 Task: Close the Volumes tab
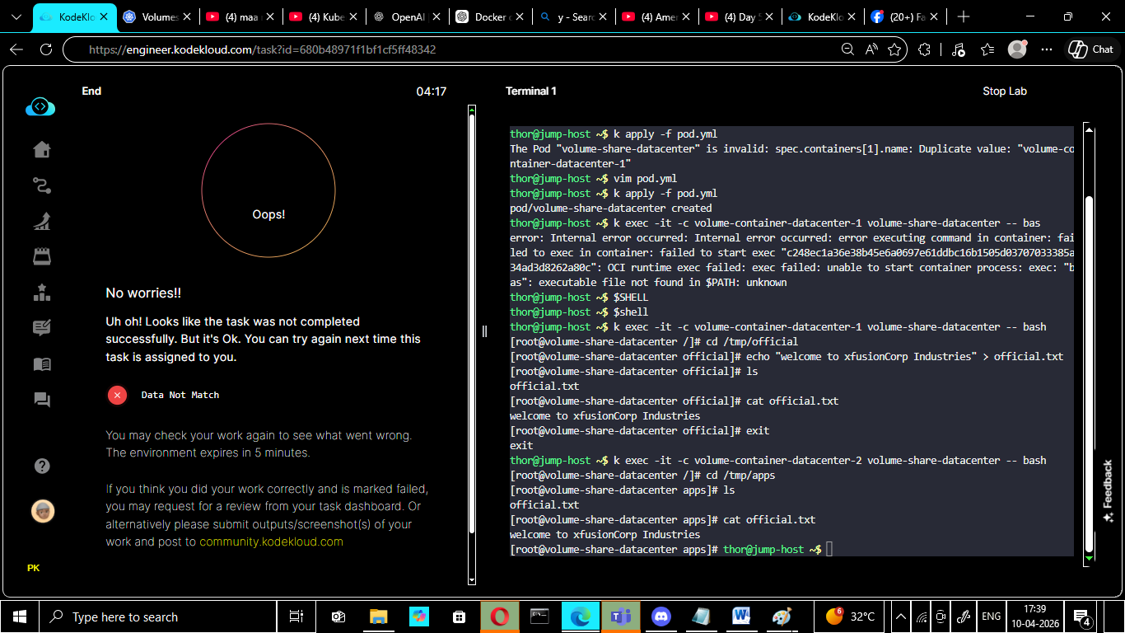[x=188, y=16]
